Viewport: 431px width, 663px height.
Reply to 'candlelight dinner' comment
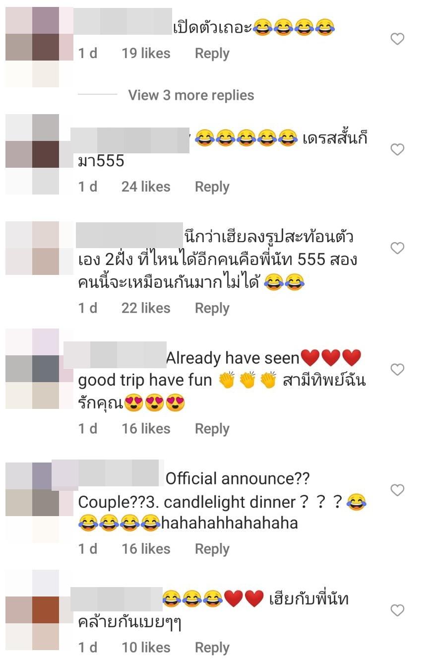212,549
